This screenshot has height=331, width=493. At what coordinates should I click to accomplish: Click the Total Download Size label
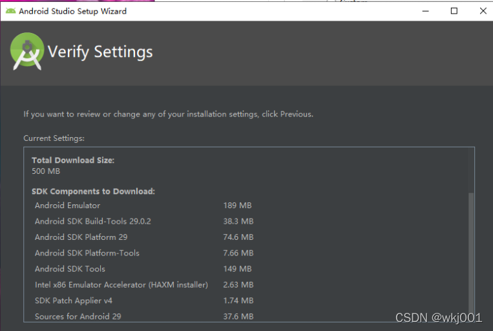[73, 160]
